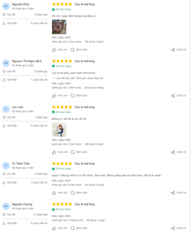Image resolution: width=191 pixels, height=232 pixels.
Task: Click Bình luận comment icon on Nguyễn Khoi's review
Action: click(79, 50)
